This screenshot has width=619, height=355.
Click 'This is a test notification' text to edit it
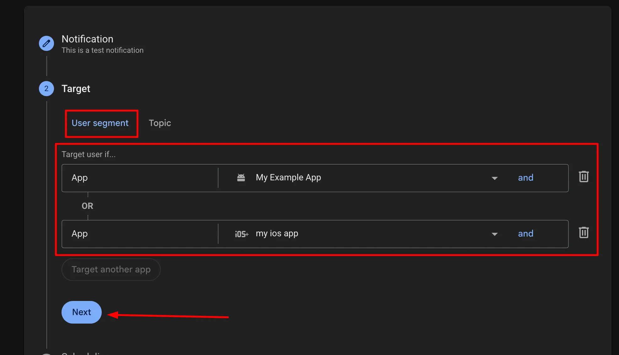102,50
